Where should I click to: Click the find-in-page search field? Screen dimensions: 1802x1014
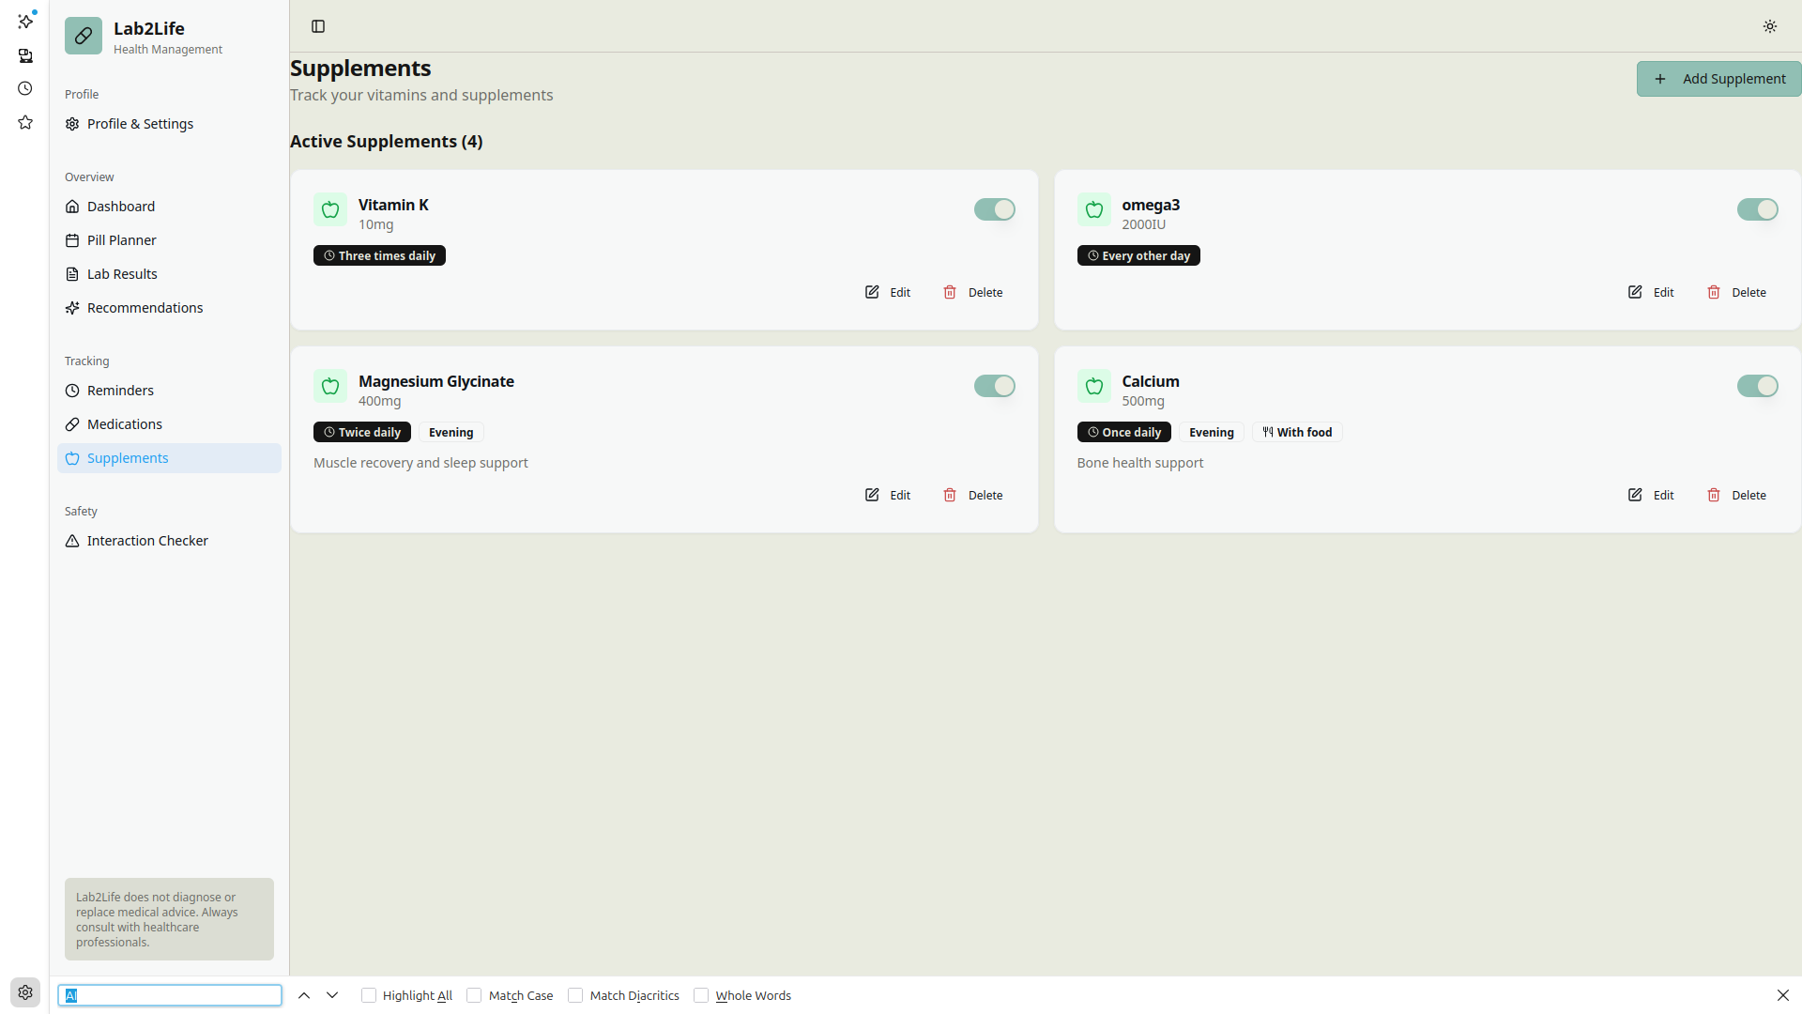pyautogui.click(x=170, y=995)
